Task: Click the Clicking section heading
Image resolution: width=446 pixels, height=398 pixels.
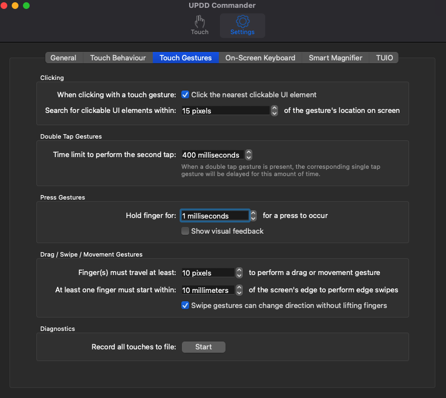Action: point(52,78)
